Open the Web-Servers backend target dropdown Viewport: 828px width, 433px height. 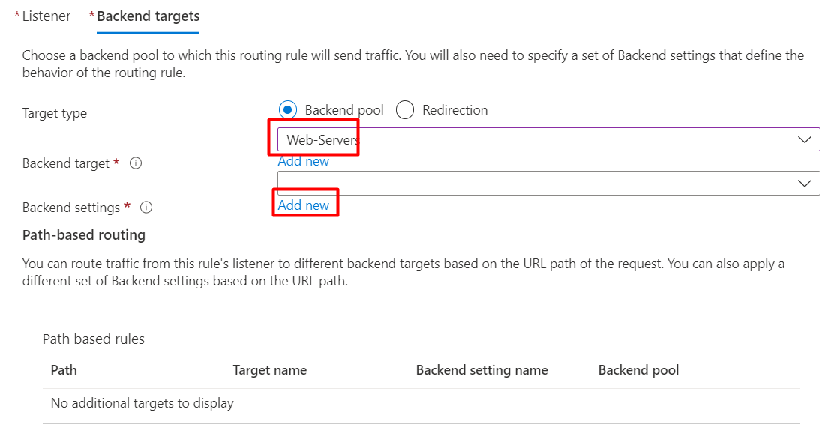(549, 139)
